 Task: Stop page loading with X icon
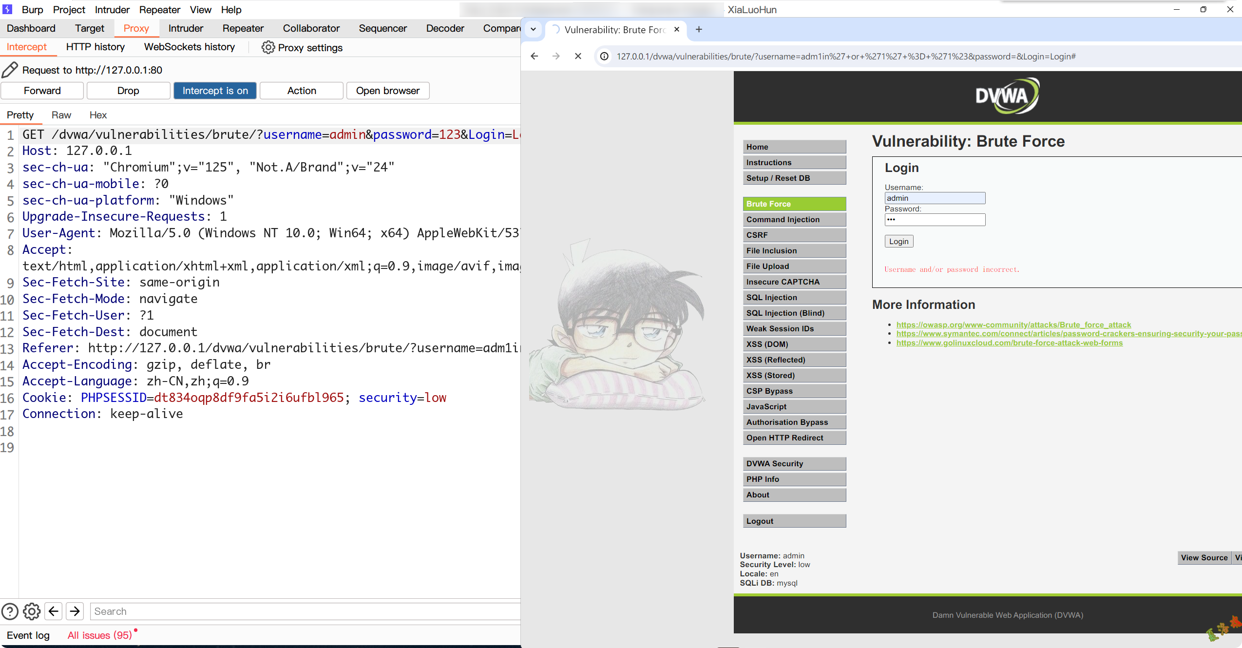pyautogui.click(x=578, y=56)
